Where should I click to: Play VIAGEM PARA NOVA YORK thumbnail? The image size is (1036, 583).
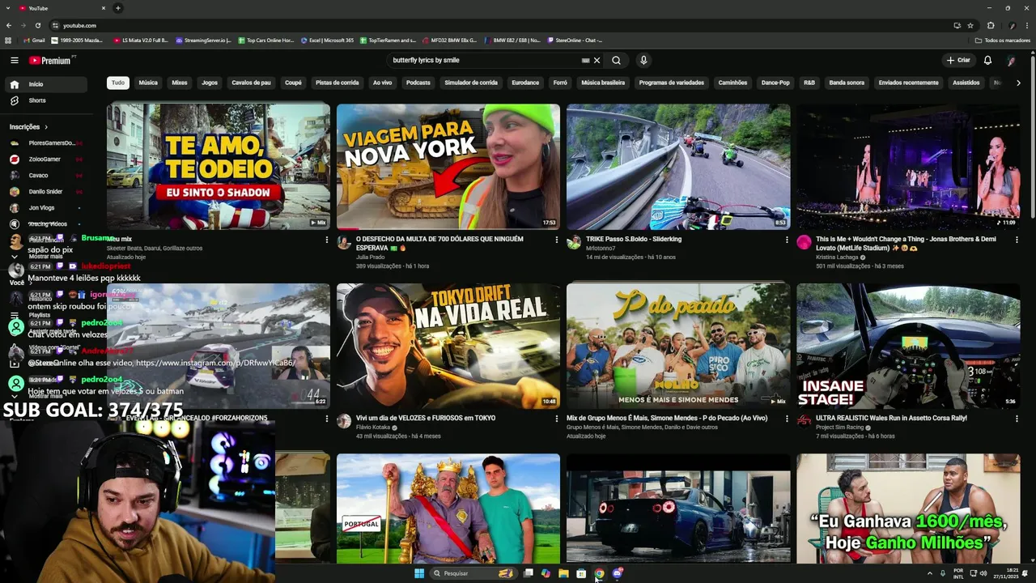[448, 167]
